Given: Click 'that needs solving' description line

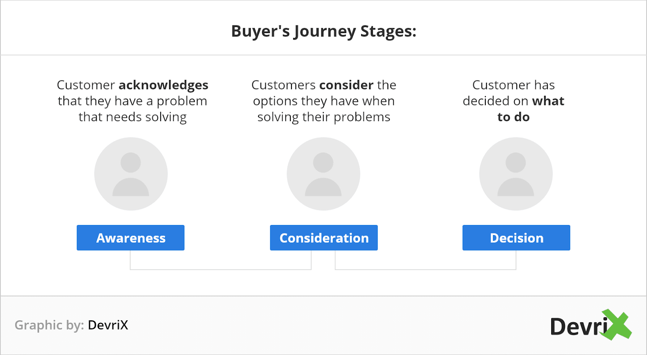Looking at the screenshot, I should (x=133, y=117).
